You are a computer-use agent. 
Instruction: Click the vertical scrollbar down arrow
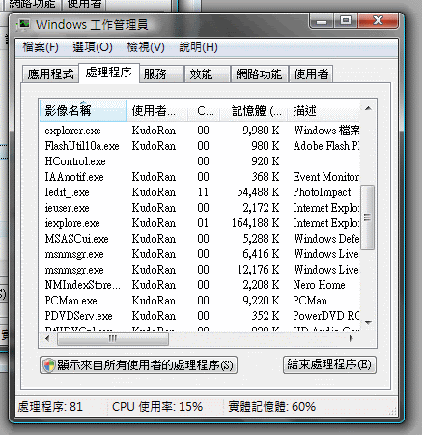tap(369, 322)
